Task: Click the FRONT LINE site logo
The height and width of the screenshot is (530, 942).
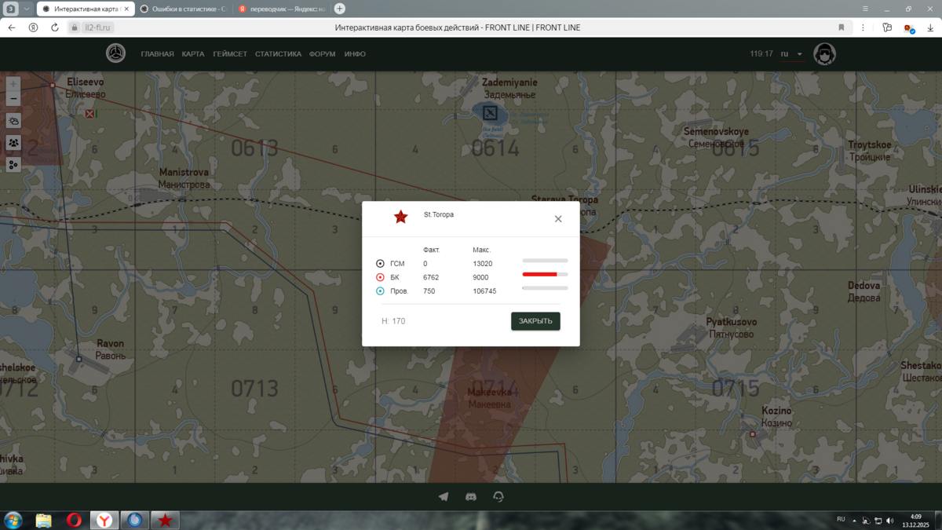Action: tap(116, 53)
